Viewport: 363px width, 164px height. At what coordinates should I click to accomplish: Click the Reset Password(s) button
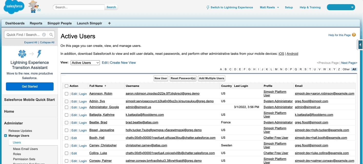click(x=183, y=78)
